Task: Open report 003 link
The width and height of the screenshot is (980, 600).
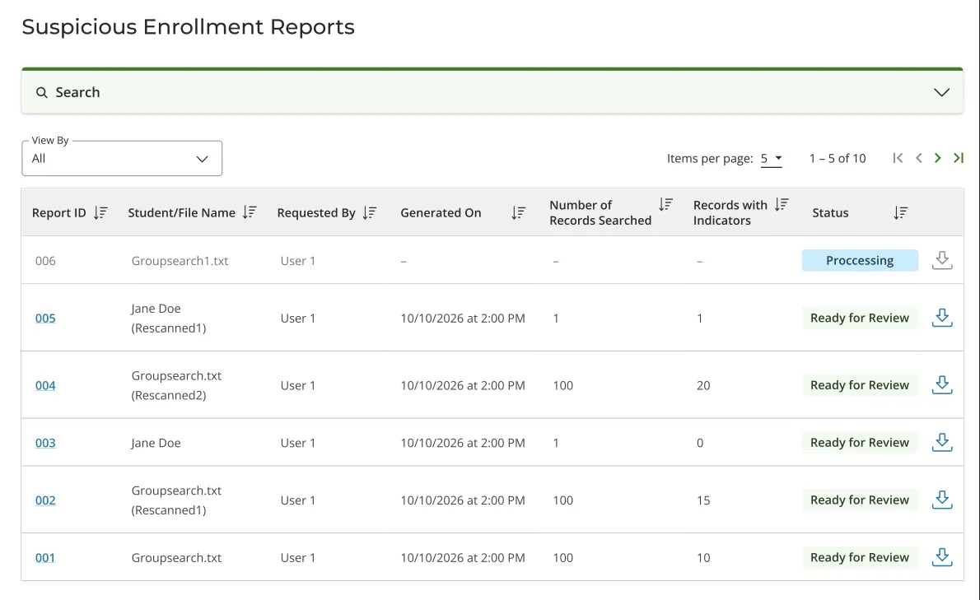Action: (x=45, y=444)
